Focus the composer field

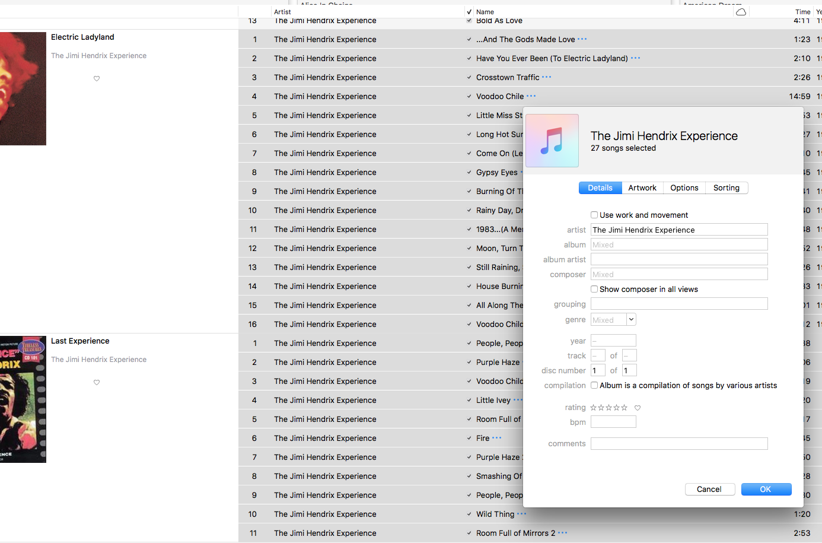click(679, 274)
